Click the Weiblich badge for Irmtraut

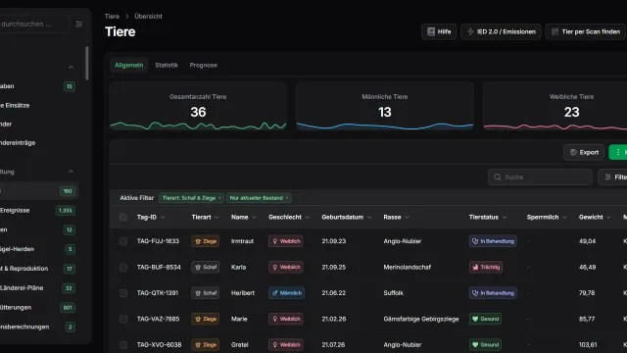pos(285,241)
